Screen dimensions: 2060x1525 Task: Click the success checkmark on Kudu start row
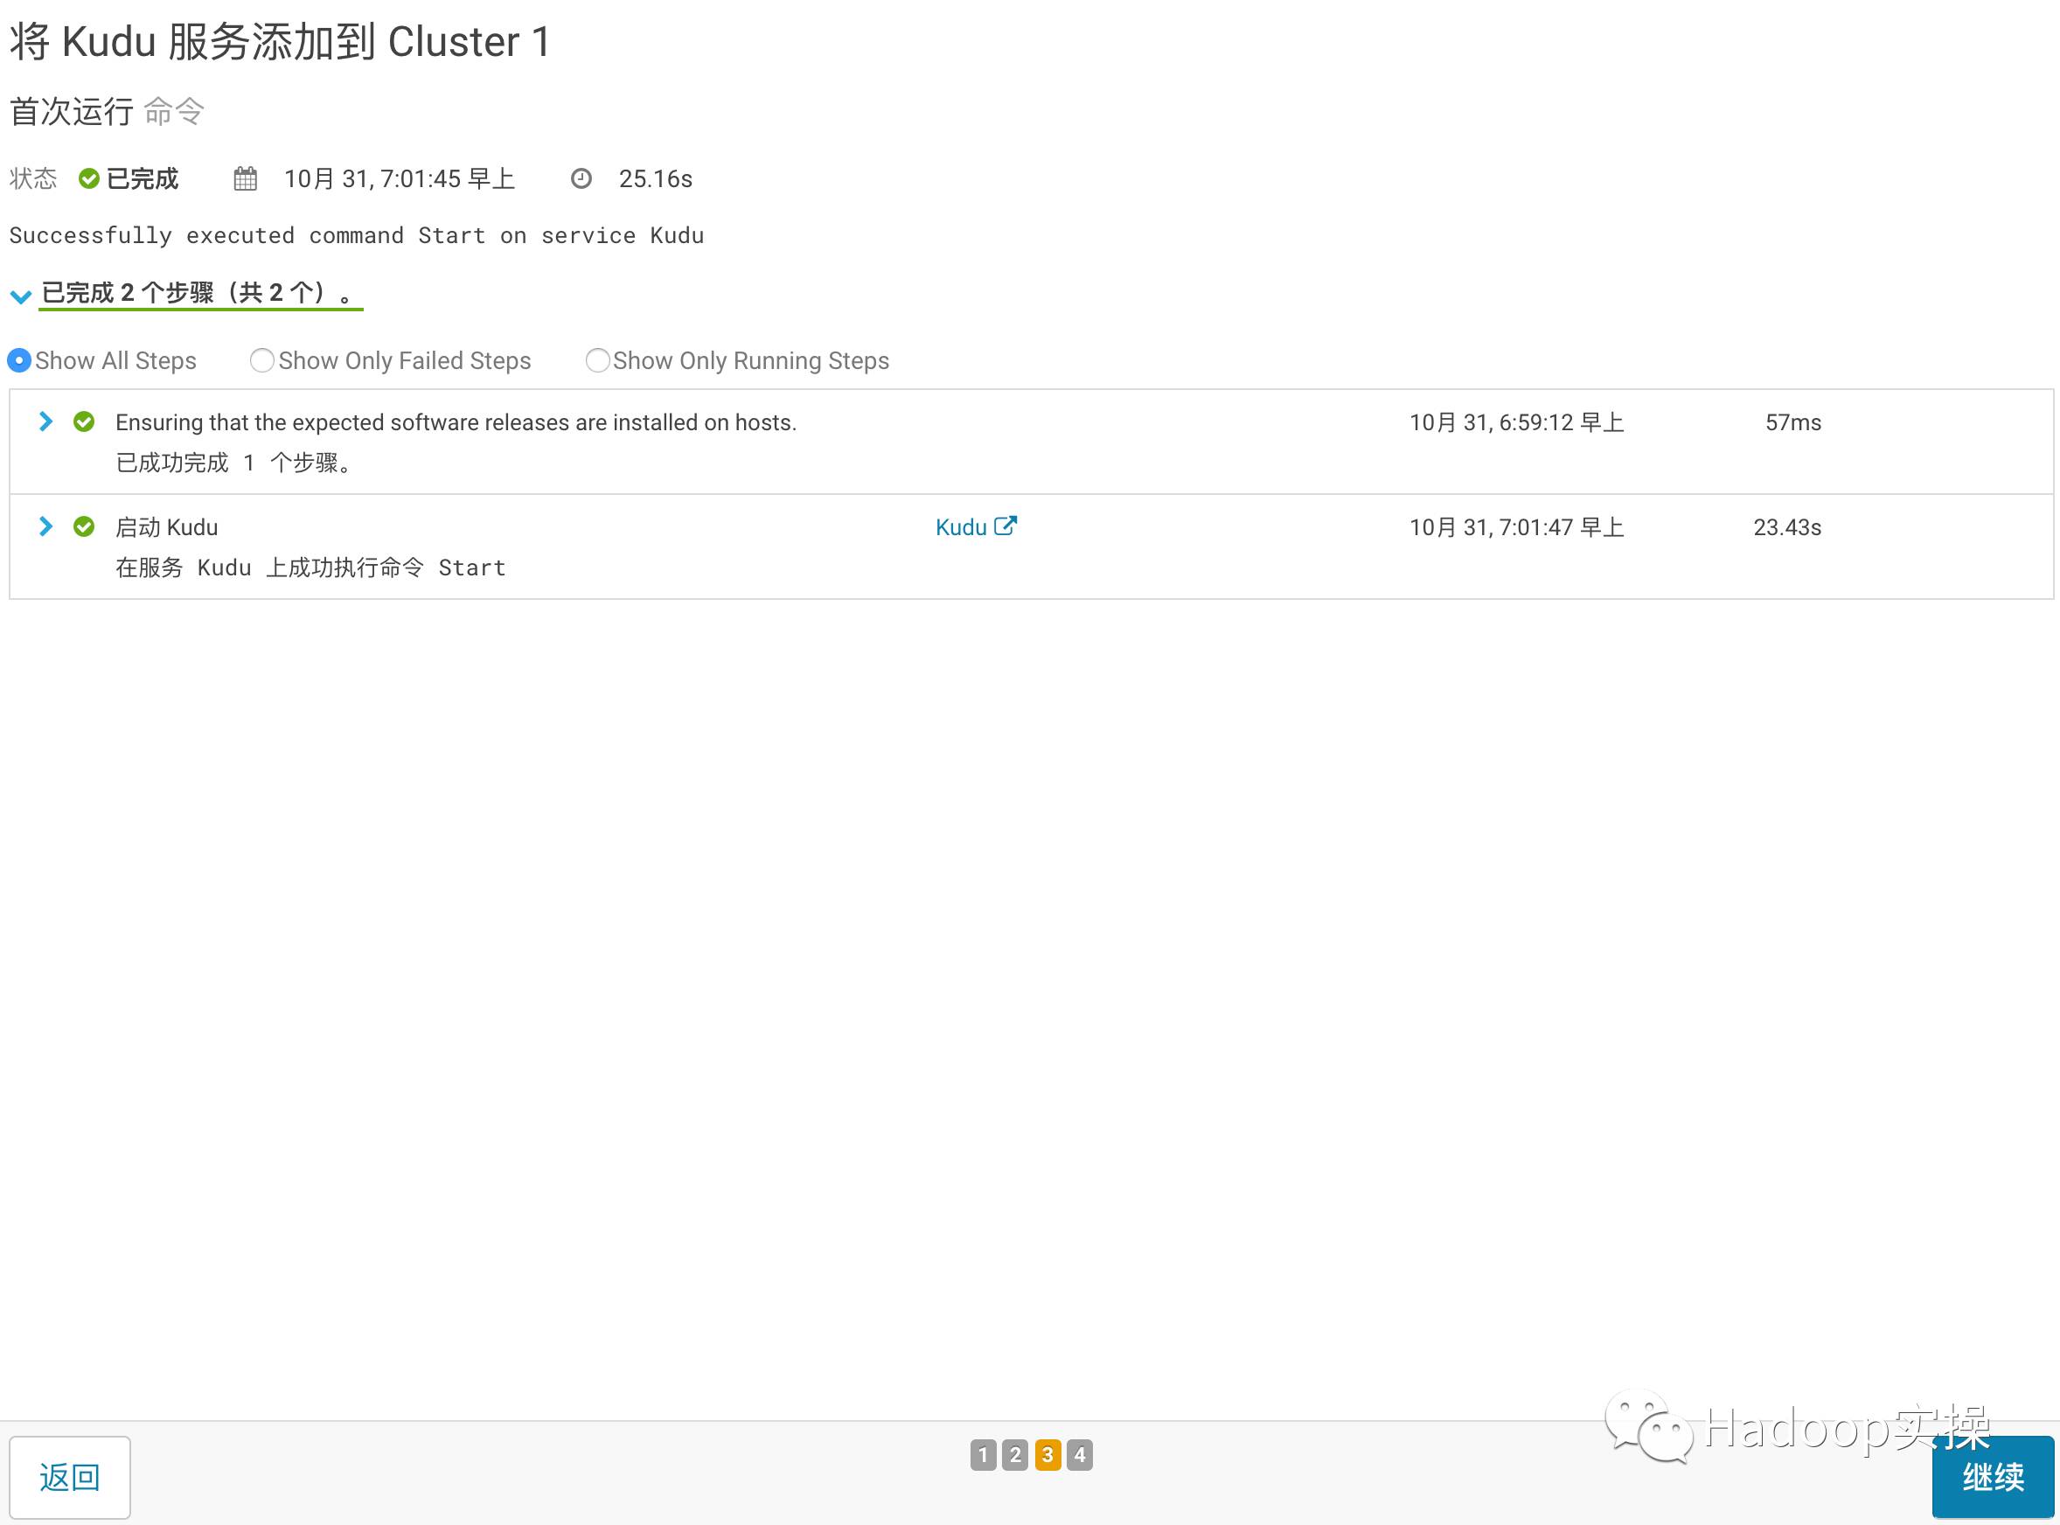coord(83,526)
